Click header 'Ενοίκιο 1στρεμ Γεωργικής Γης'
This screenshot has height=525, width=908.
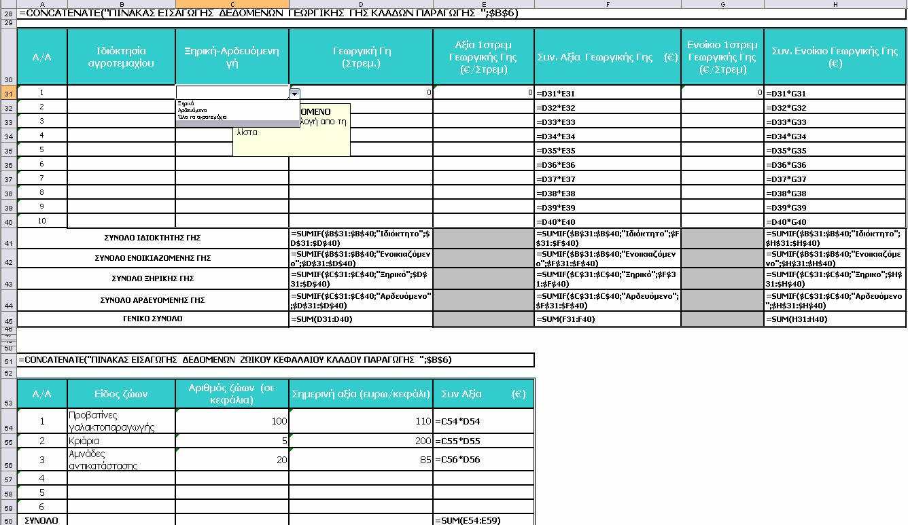[x=722, y=57]
